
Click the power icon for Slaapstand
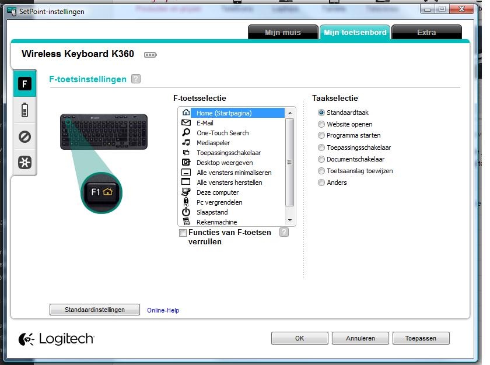(186, 212)
